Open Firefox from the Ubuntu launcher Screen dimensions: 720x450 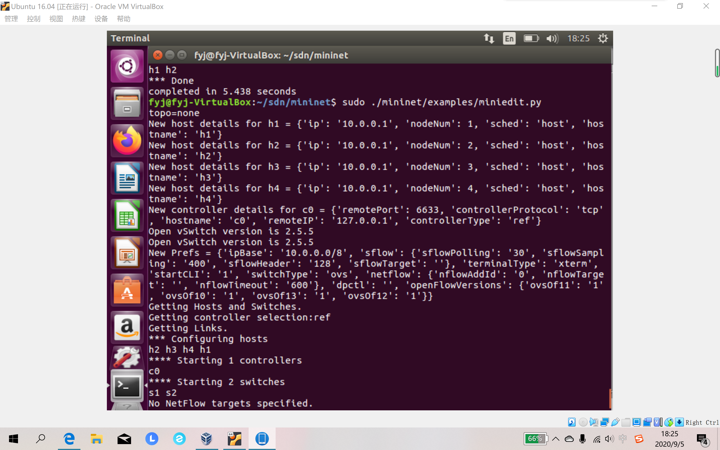127,141
